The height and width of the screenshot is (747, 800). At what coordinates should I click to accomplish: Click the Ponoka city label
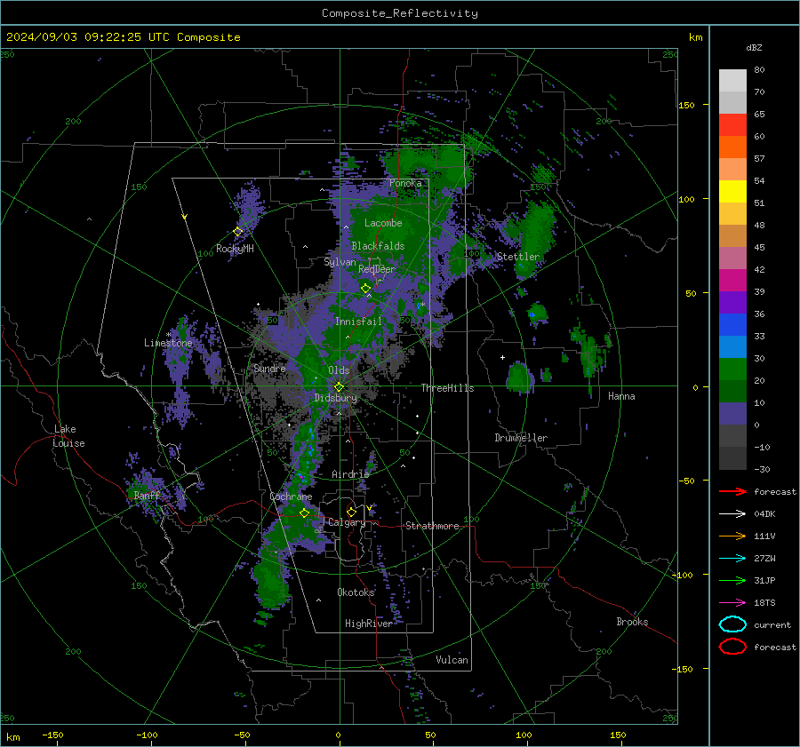pyautogui.click(x=405, y=183)
